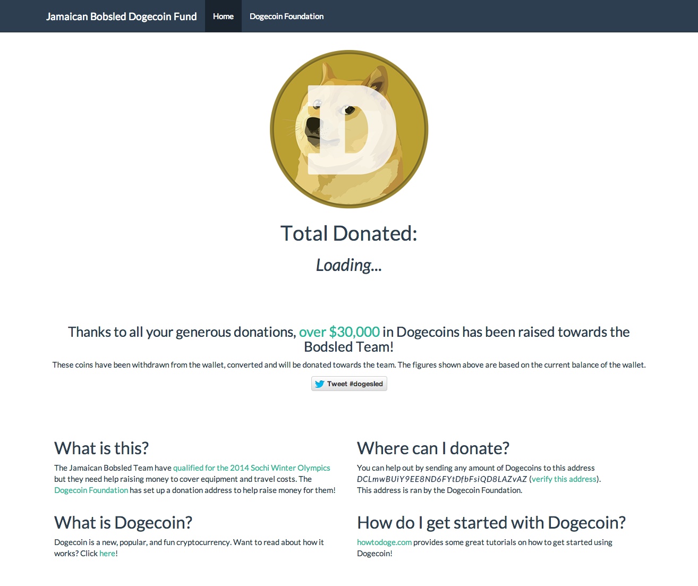This screenshot has height=586, width=698.
Task: Follow the 'over $30,000' link
Action: coord(339,332)
